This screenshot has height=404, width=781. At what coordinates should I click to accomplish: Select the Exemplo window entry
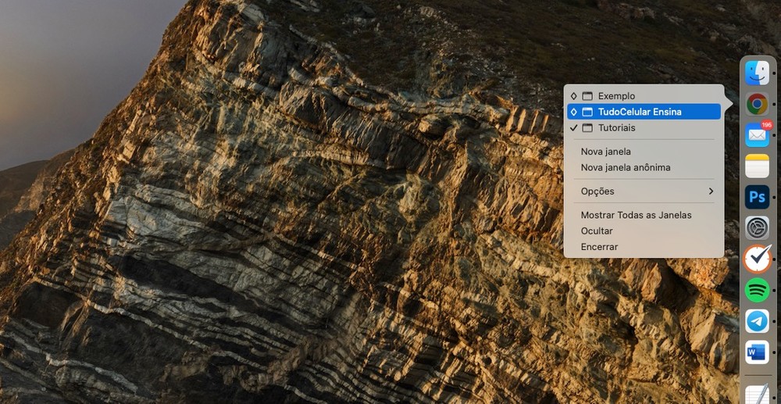[x=616, y=96]
